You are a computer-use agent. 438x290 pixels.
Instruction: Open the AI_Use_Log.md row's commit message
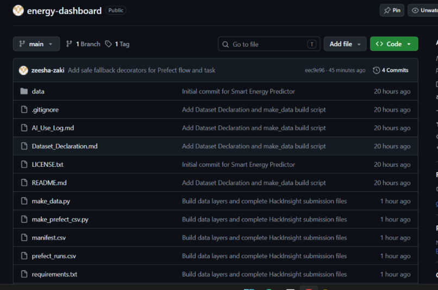click(x=254, y=128)
